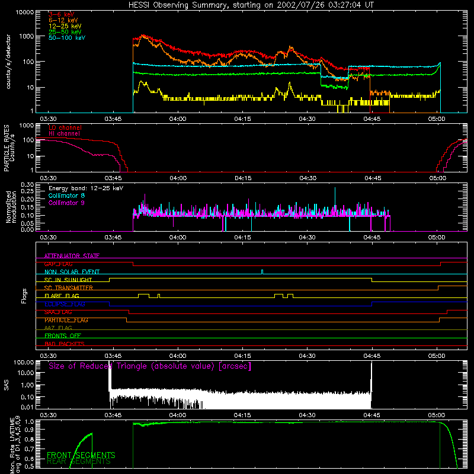The width and height of the screenshot is (474, 474).
Task: Click the LO channel legend label
Action: 65,127
